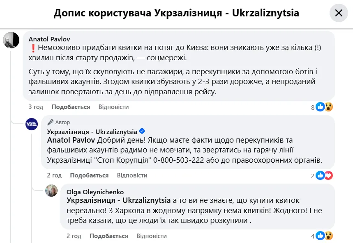Screen dimensions: 353x243
Task: View reactions on Olga Oleynichenko's reply
Action: pyautogui.click(x=324, y=236)
